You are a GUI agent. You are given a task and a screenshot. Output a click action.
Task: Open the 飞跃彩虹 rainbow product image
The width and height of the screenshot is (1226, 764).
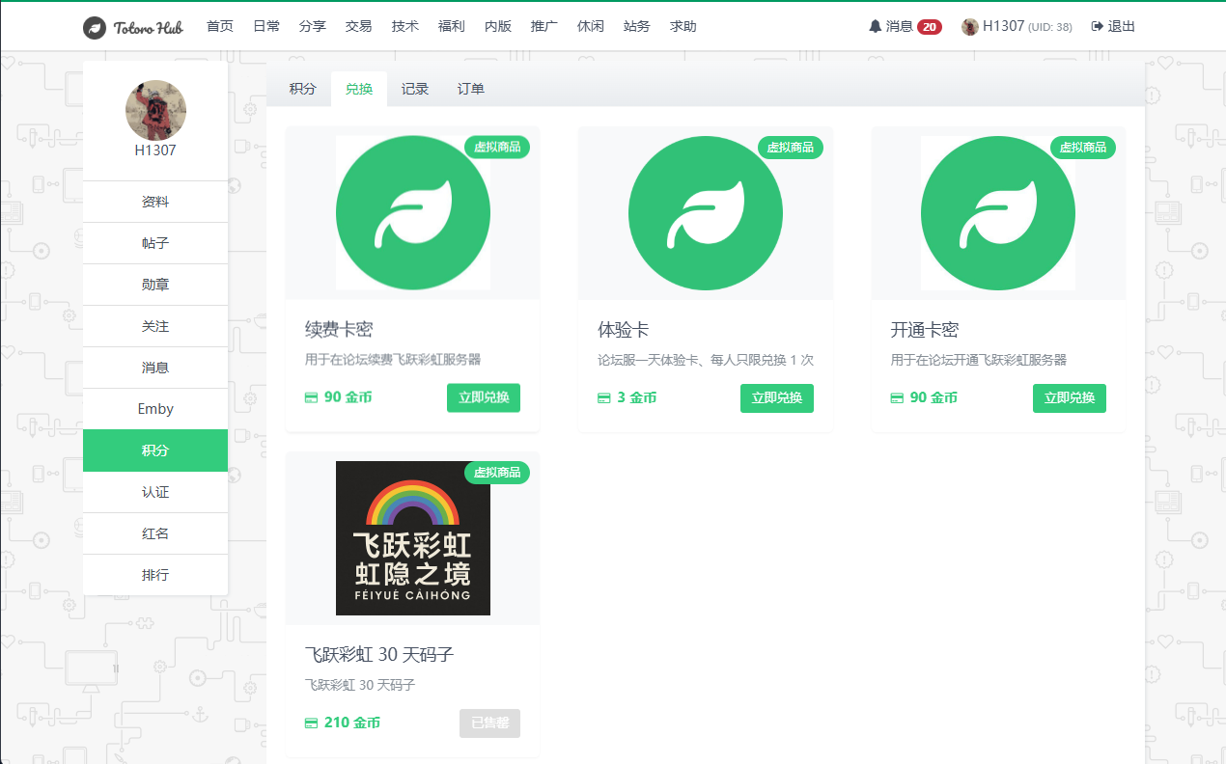click(413, 538)
